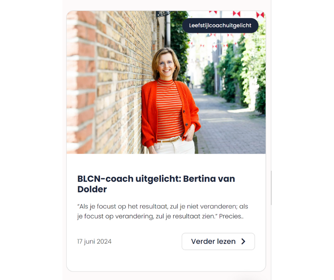
Task: Click the date 17 juni 2024
Action: [x=95, y=241]
